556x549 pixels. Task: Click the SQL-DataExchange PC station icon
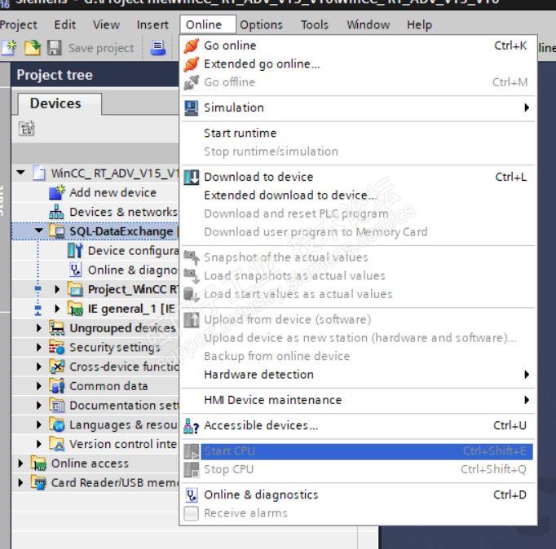[57, 231]
